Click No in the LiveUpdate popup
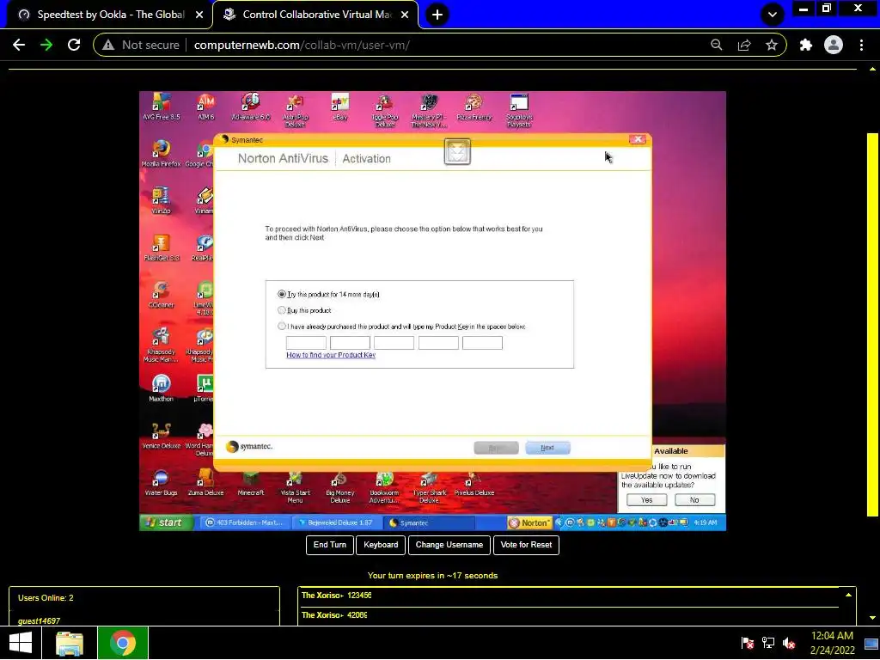Viewport: 880px width, 660px height. tap(694, 500)
